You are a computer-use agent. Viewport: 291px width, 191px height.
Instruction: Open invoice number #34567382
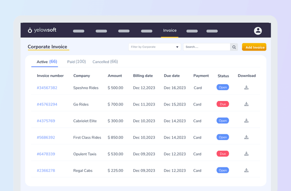point(47,88)
